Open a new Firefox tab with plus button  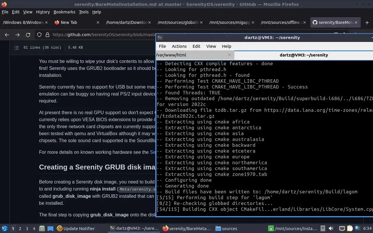367,22
